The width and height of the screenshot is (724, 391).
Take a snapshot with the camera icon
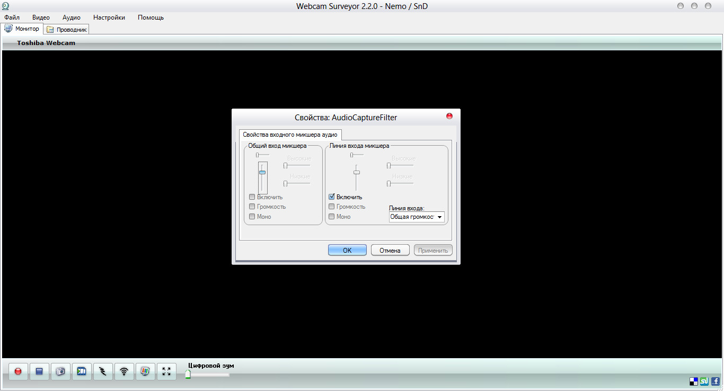[60, 371]
